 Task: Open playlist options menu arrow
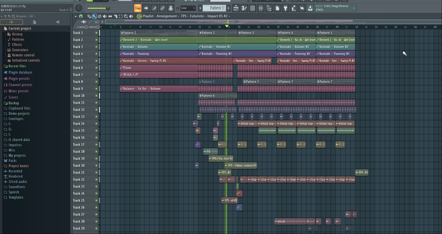coord(75,16)
